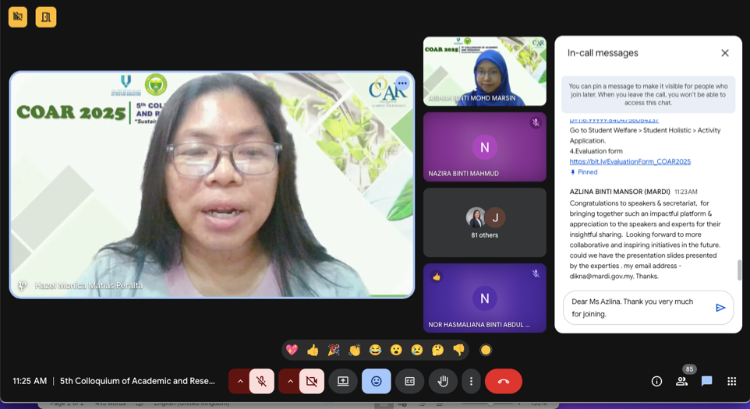Viewport: 750px width, 409px height.
Task: Show everyone participants list icon
Action: click(681, 381)
